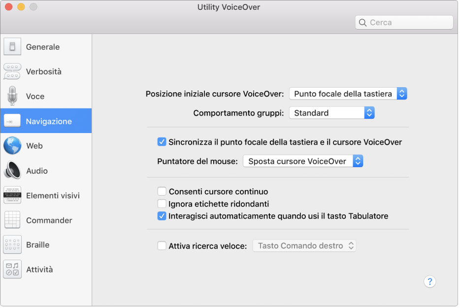This screenshot has width=460, height=308.
Task: Click the Braille dots icon
Action: pyautogui.click(x=12, y=244)
